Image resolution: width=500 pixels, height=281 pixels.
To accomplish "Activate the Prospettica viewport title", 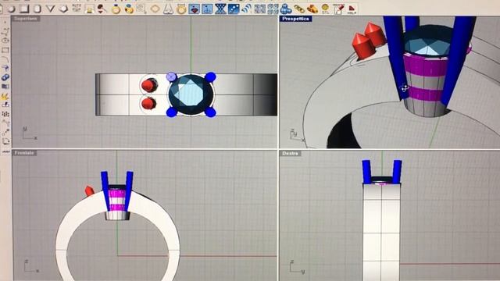I will pyautogui.click(x=295, y=19).
